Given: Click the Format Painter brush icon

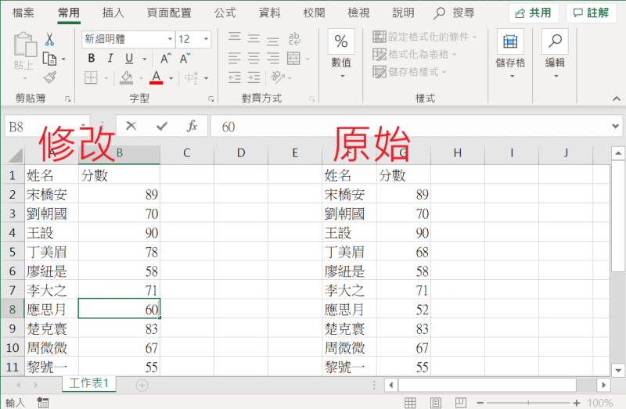Looking at the screenshot, I should point(50,77).
